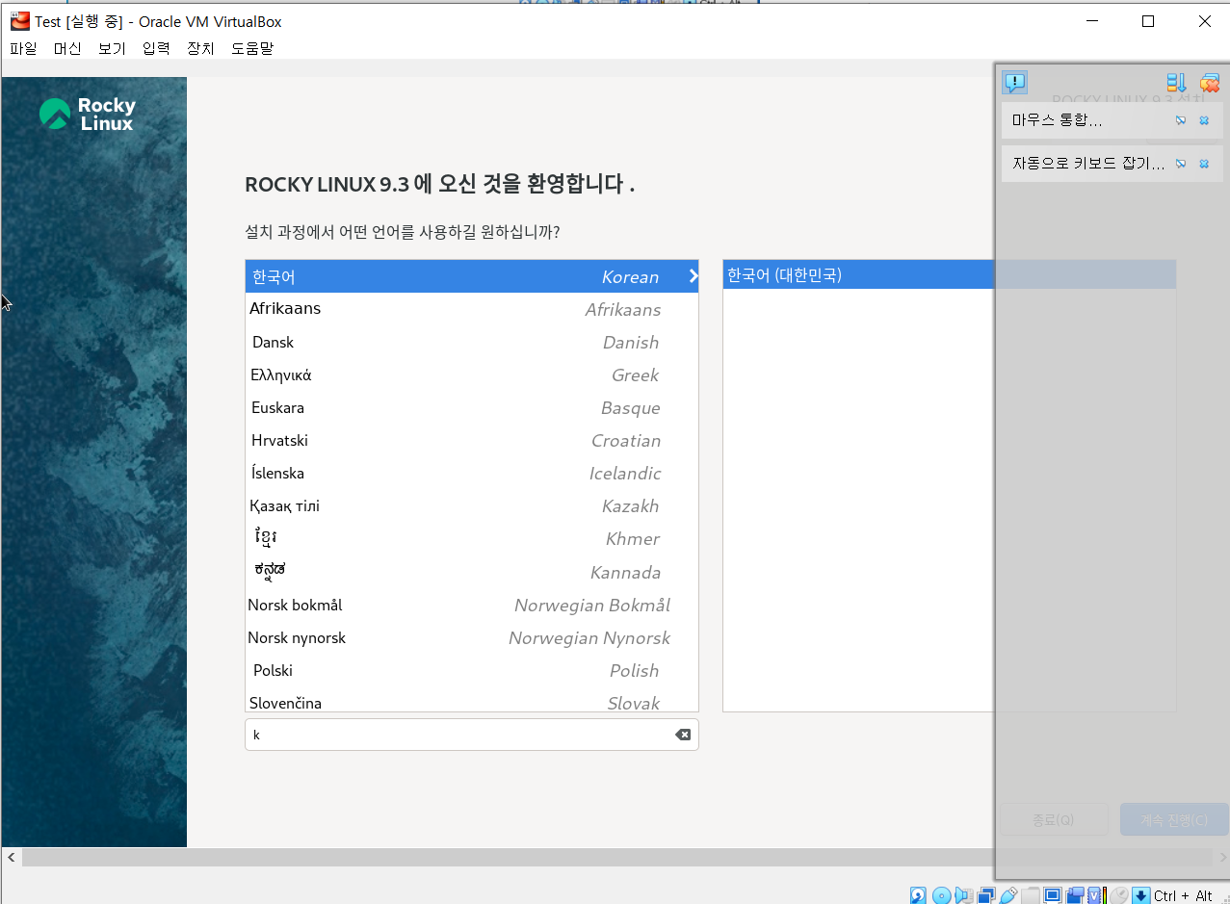Select Ελληνικά Greek language
Image resolution: width=1230 pixels, height=904 pixels.
[x=472, y=375]
